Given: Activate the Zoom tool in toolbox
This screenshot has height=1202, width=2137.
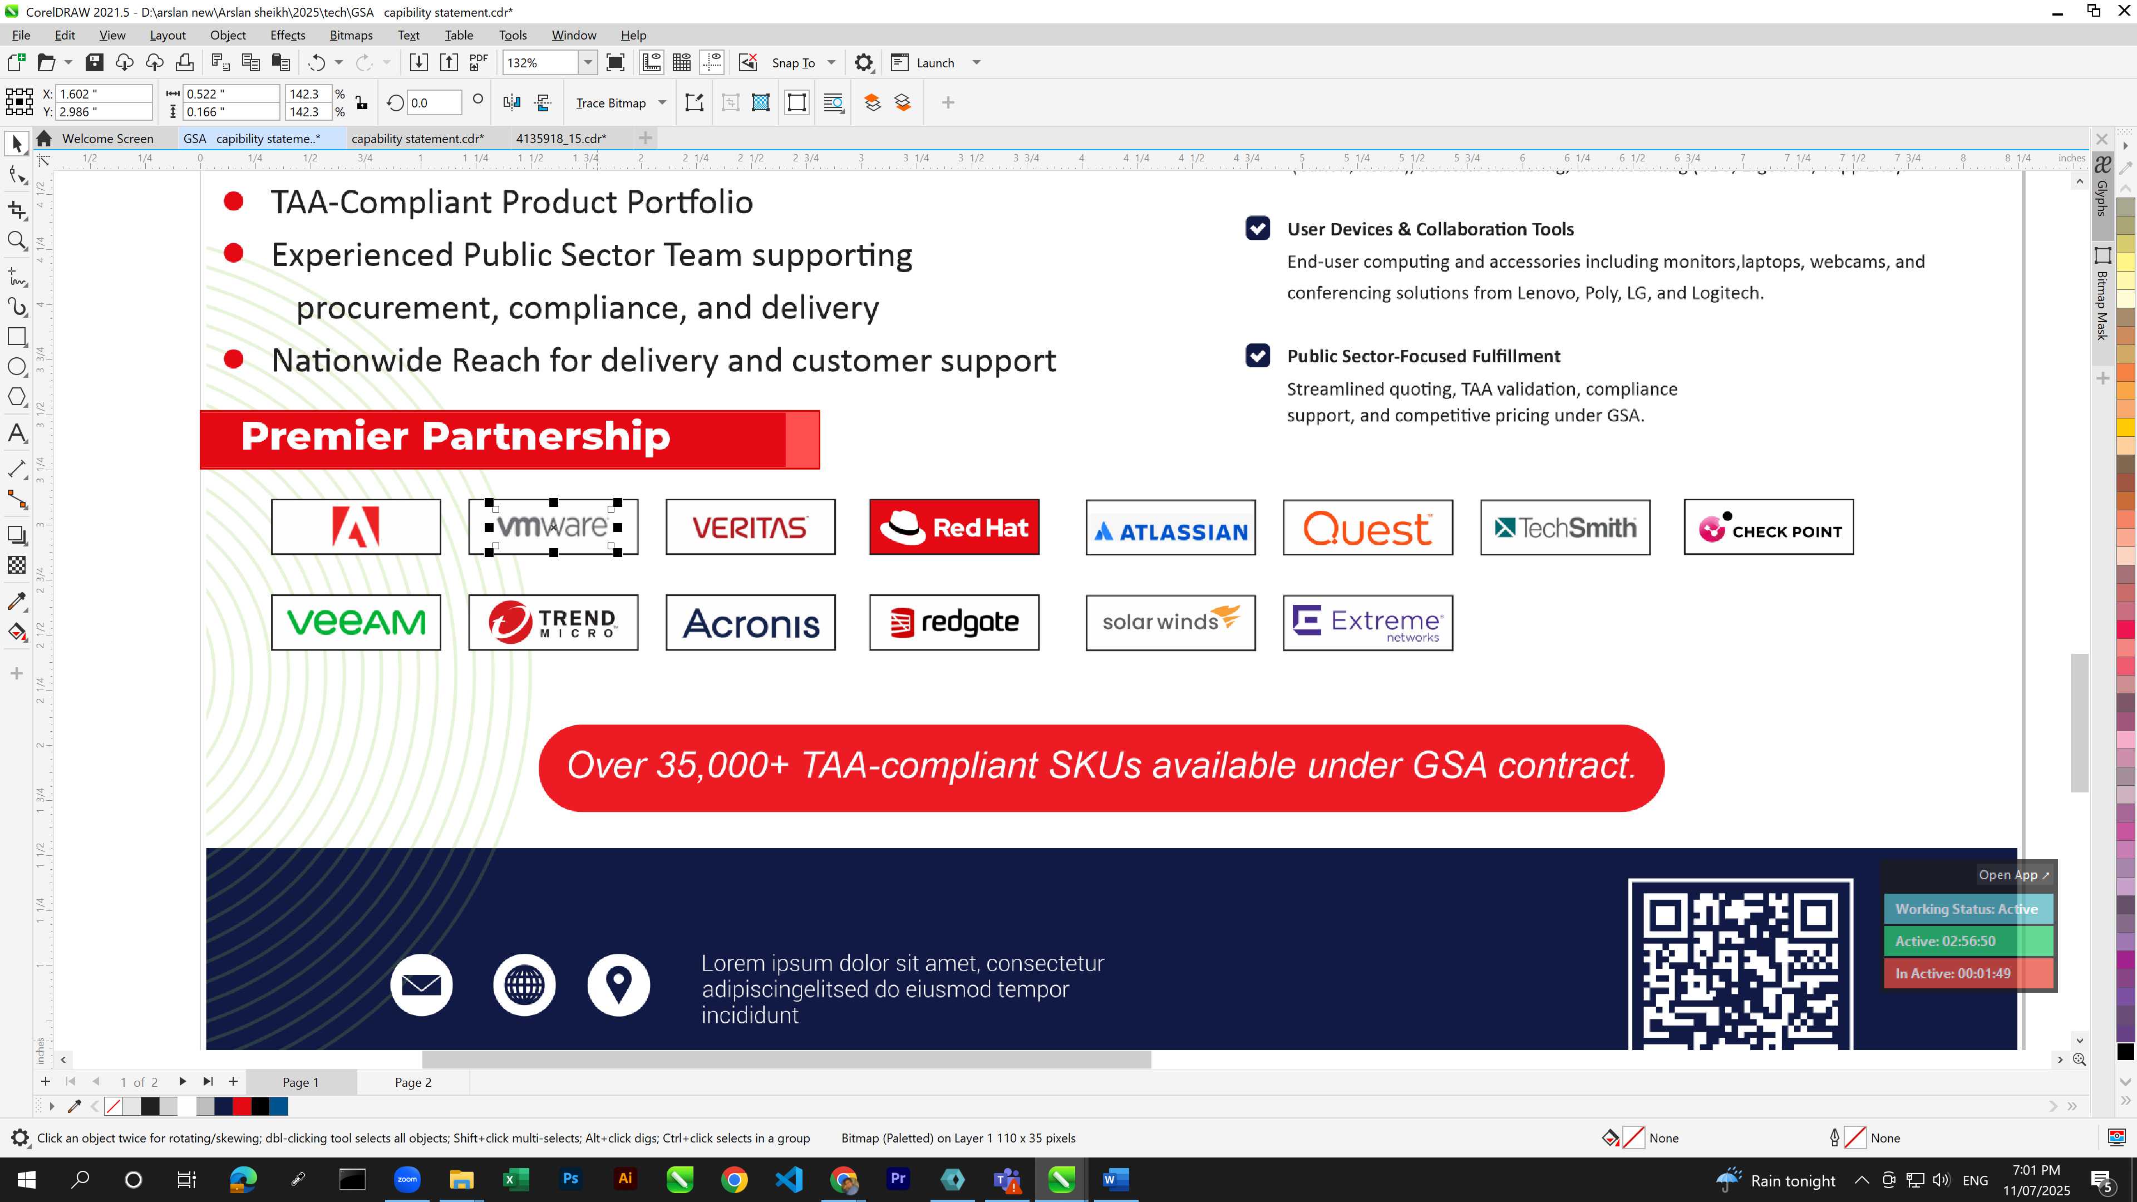Looking at the screenshot, I should click(x=17, y=240).
